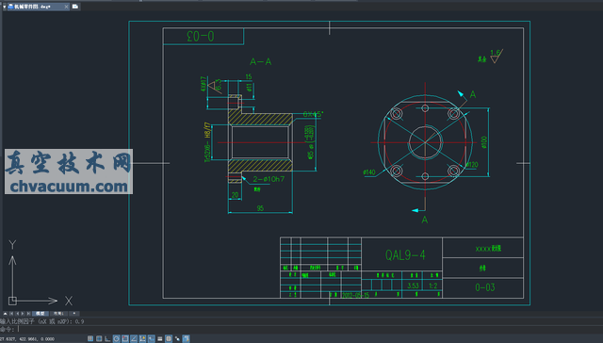Click the polar tracking status icon

[x=117, y=339]
